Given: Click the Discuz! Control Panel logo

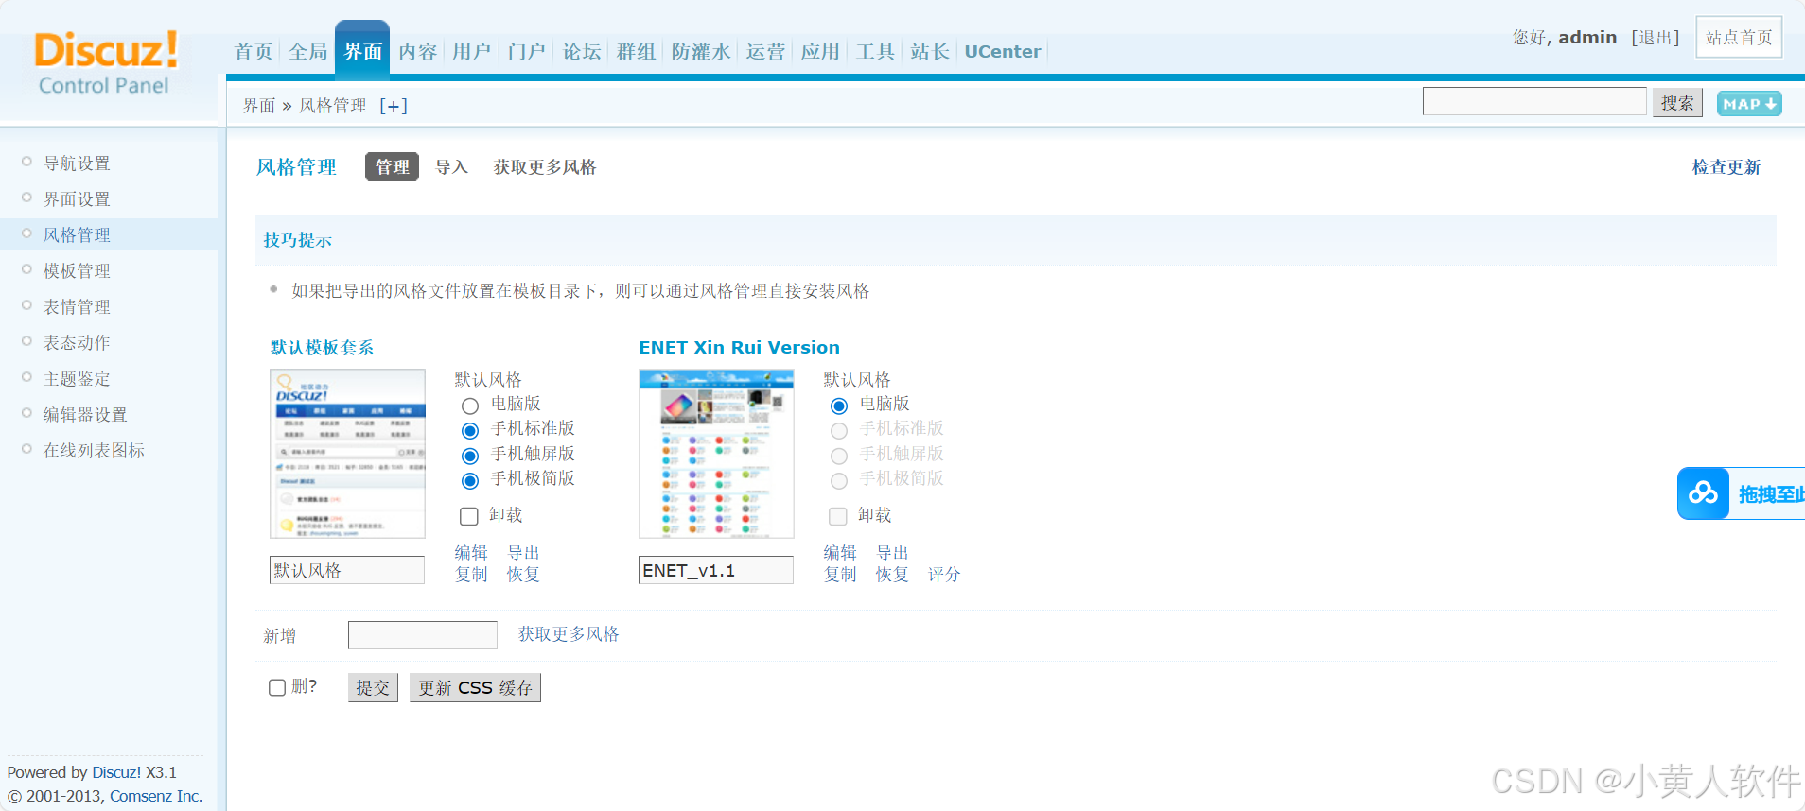Looking at the screenshot, I should (106, 62).
